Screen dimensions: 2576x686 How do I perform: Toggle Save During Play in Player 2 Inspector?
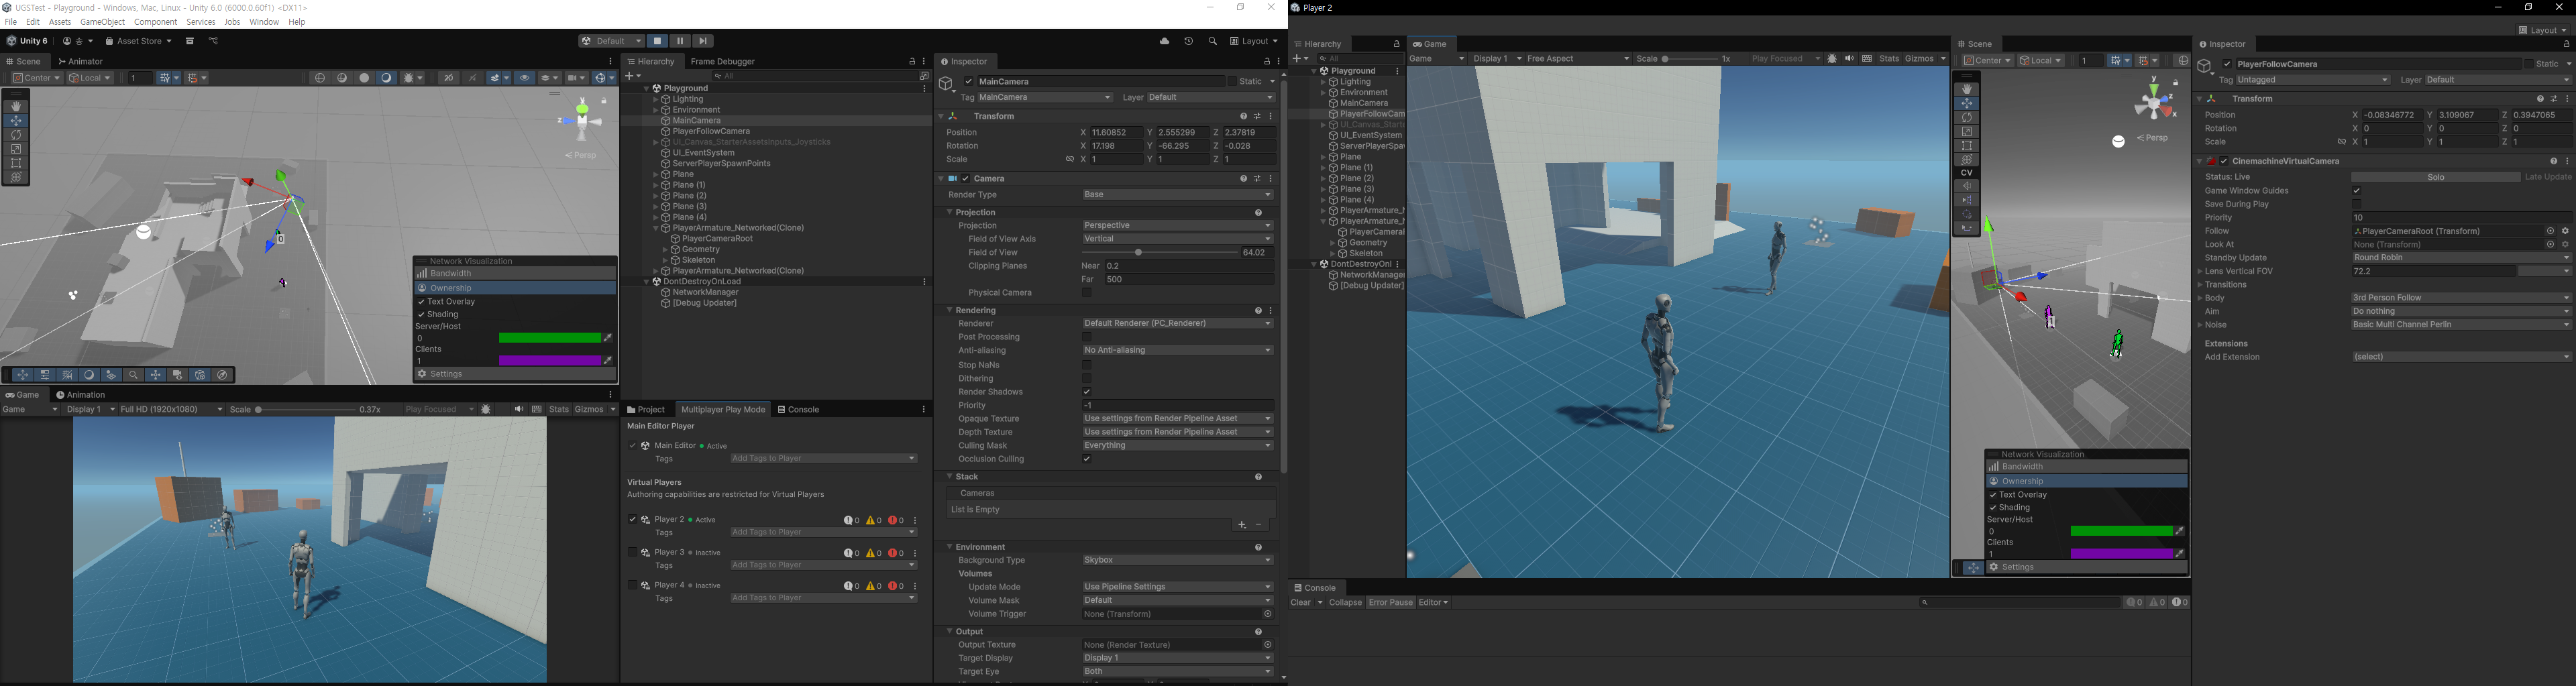2357,204
